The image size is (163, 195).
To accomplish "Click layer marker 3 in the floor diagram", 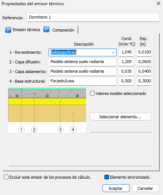I will click(60, 130).
